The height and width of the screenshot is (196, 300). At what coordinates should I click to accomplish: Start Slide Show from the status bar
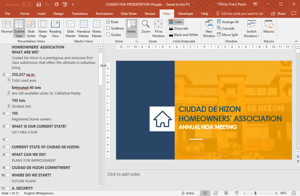[x=236, y=193]
